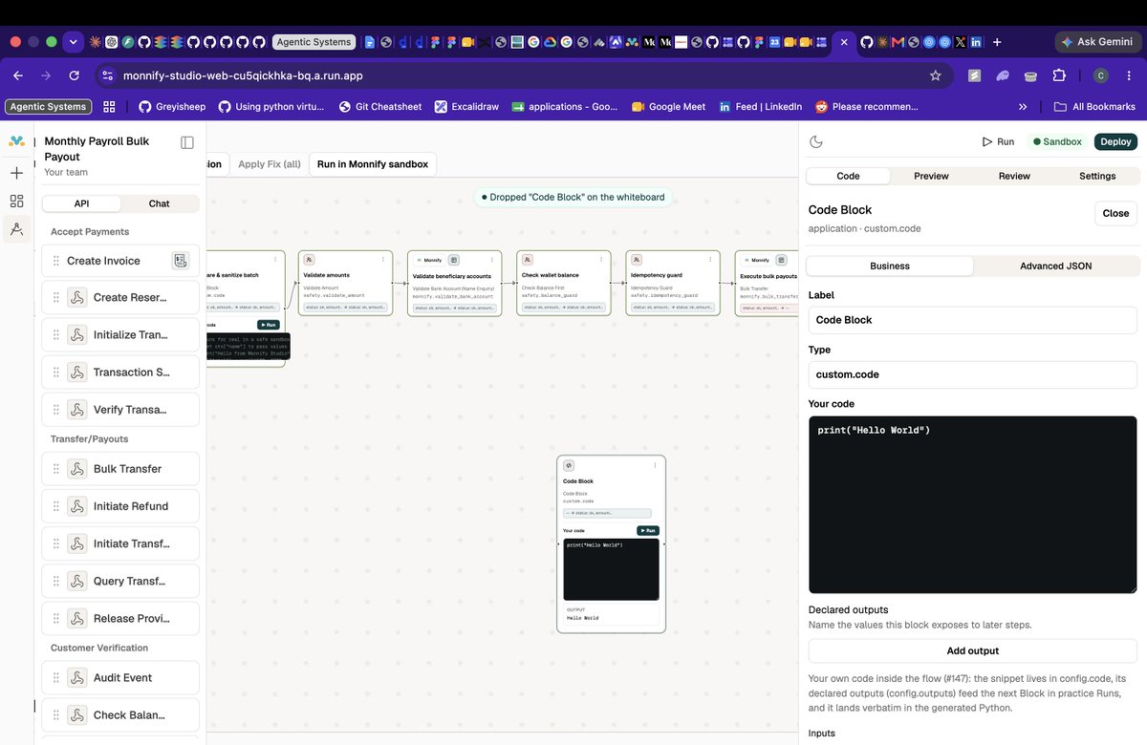1147x745 pixels.
Task: Switch the sidebar to the Chat tab
Action: point(160,203)
